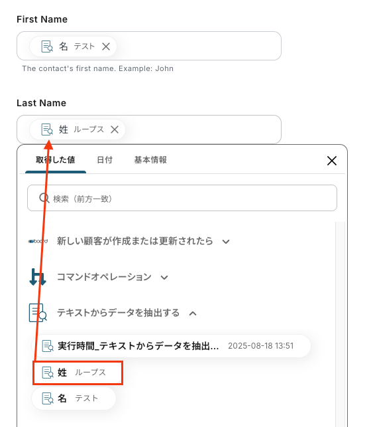Click the document icon in First Name chip
371x427 pixels.
pyautogui.click(x=47, y=46)
